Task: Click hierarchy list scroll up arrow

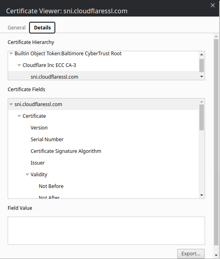Action: point(201,54)
